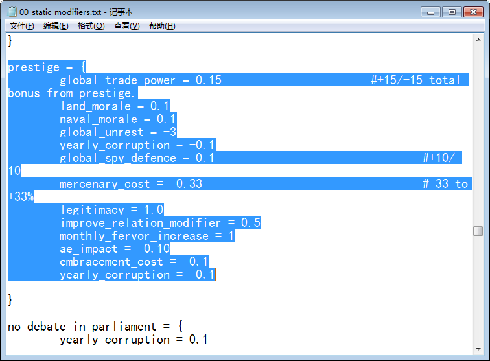Click the 'mercenary_cost = -0.33' text
490x361 pixels.
[x=131, y=184]
